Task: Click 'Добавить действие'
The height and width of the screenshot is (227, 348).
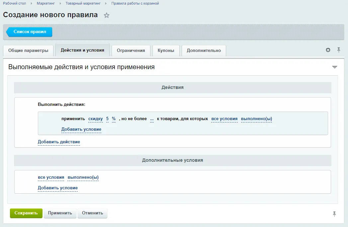Action: point(59,142)
